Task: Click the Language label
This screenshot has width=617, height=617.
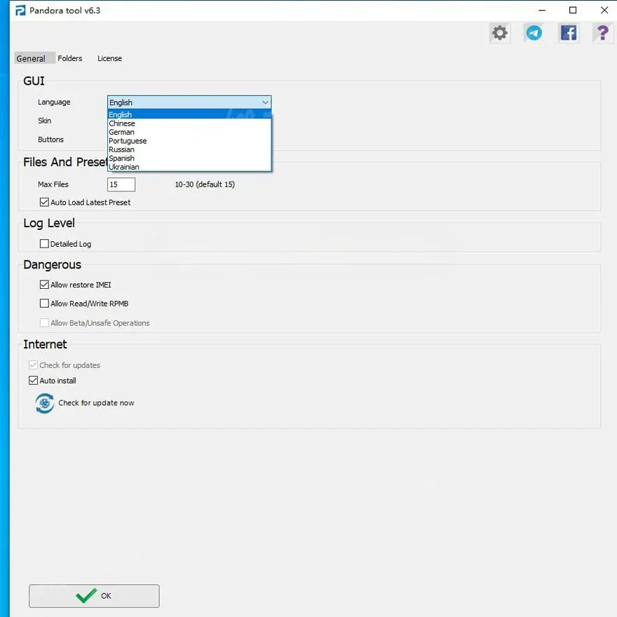Action: point(54,102)
